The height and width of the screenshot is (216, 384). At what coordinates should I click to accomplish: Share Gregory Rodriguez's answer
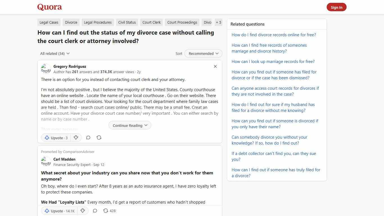tap(99, 138)
